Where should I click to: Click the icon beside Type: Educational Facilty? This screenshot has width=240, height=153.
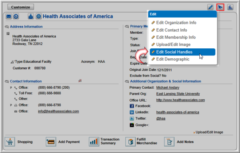(x=13, y=62)
